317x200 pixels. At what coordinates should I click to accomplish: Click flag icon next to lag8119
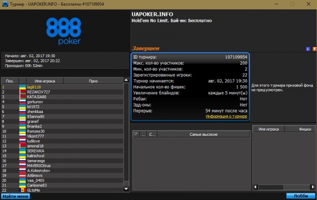22,87
